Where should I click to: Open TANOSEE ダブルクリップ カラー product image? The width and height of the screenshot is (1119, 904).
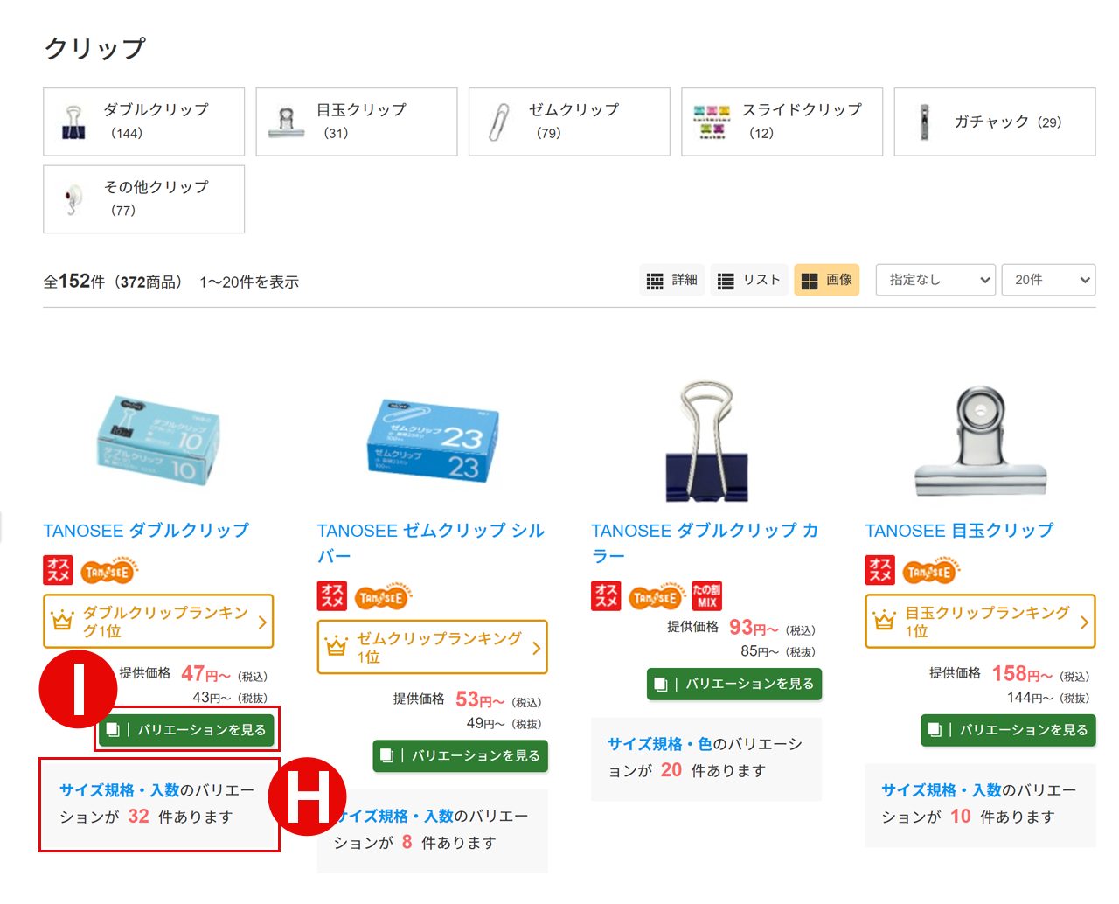(x=706, y=441)
